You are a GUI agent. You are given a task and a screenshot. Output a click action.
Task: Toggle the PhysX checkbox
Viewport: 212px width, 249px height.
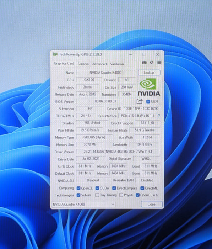121,195
